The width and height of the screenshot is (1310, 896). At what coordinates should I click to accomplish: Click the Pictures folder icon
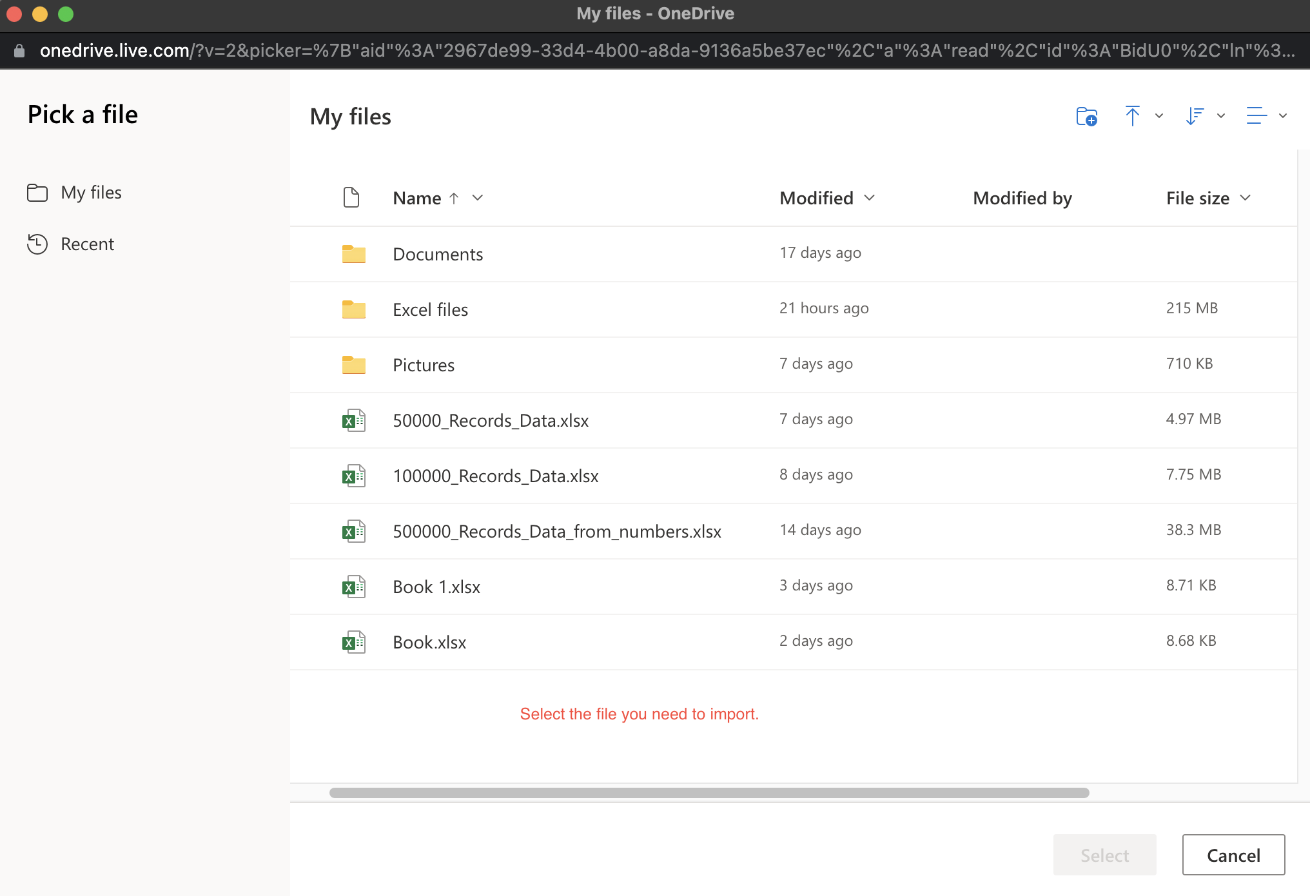[x=354, y=365]
